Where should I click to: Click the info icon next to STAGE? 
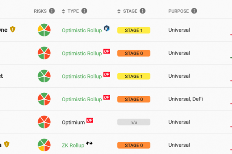(x=143, y=11)
